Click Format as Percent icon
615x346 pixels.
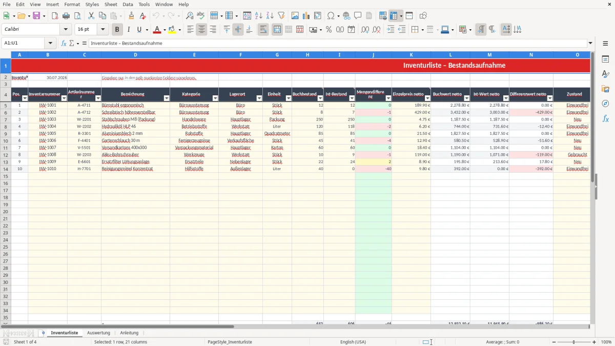(329, 30)
